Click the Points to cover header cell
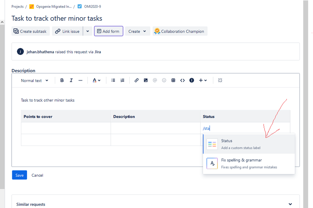 (x=66, y=116)
